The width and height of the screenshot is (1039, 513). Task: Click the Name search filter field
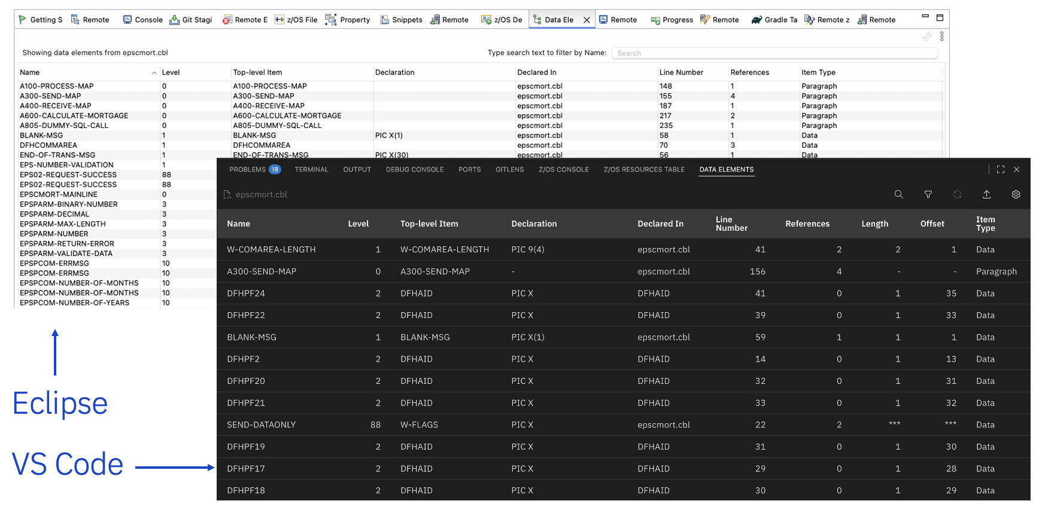tap(774, 53)
